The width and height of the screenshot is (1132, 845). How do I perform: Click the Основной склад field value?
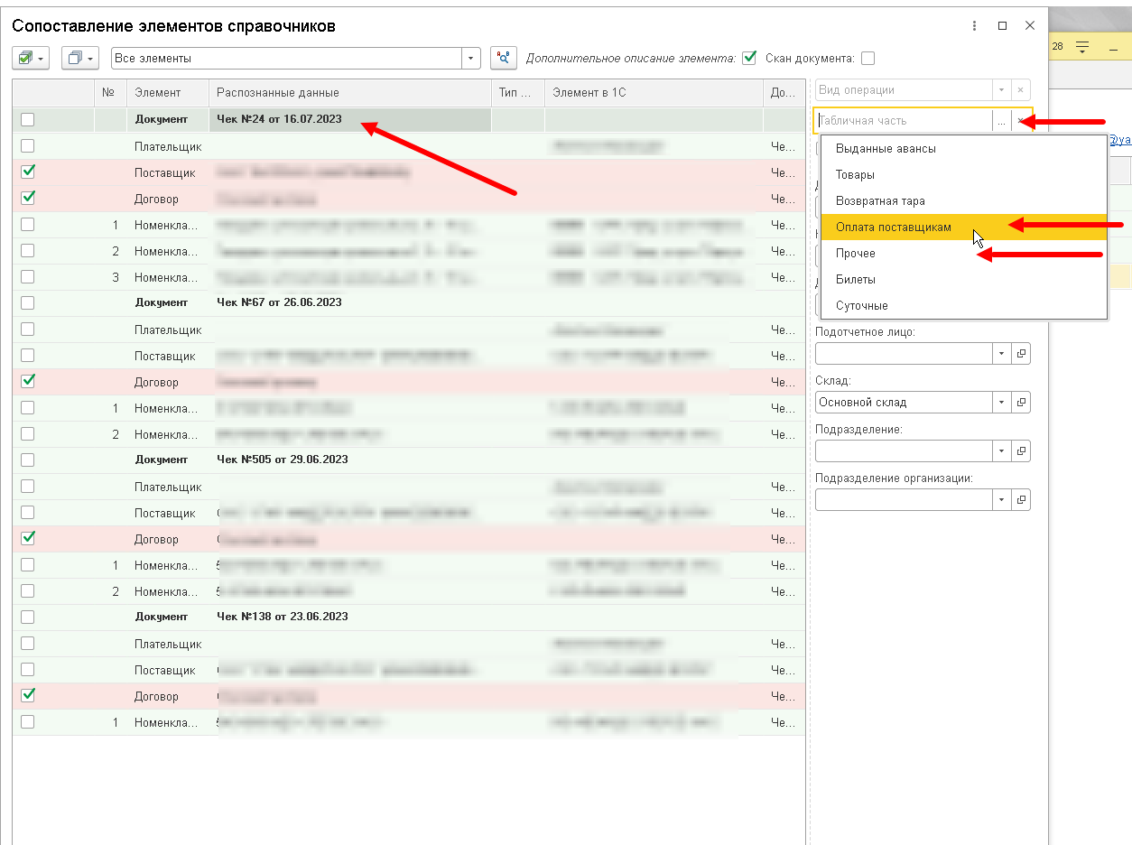(x=904, y=402)
